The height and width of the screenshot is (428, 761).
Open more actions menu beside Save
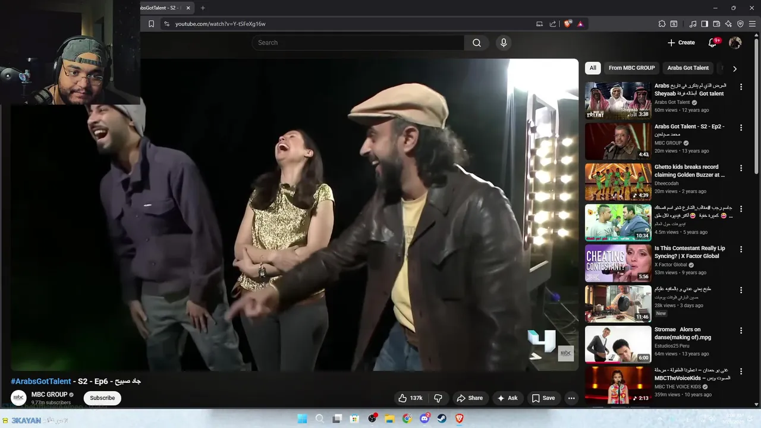click(571, 398)
